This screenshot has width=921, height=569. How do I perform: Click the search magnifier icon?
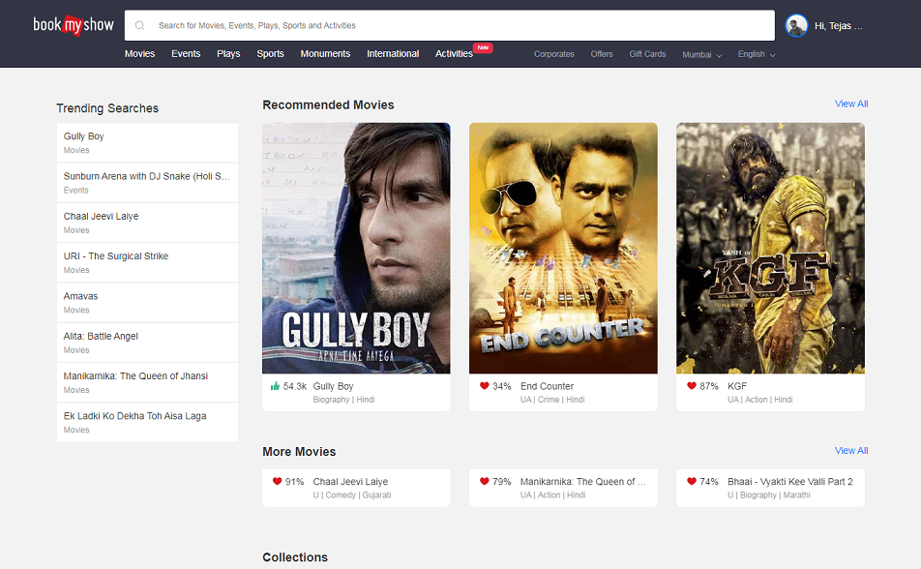point(140,26)
